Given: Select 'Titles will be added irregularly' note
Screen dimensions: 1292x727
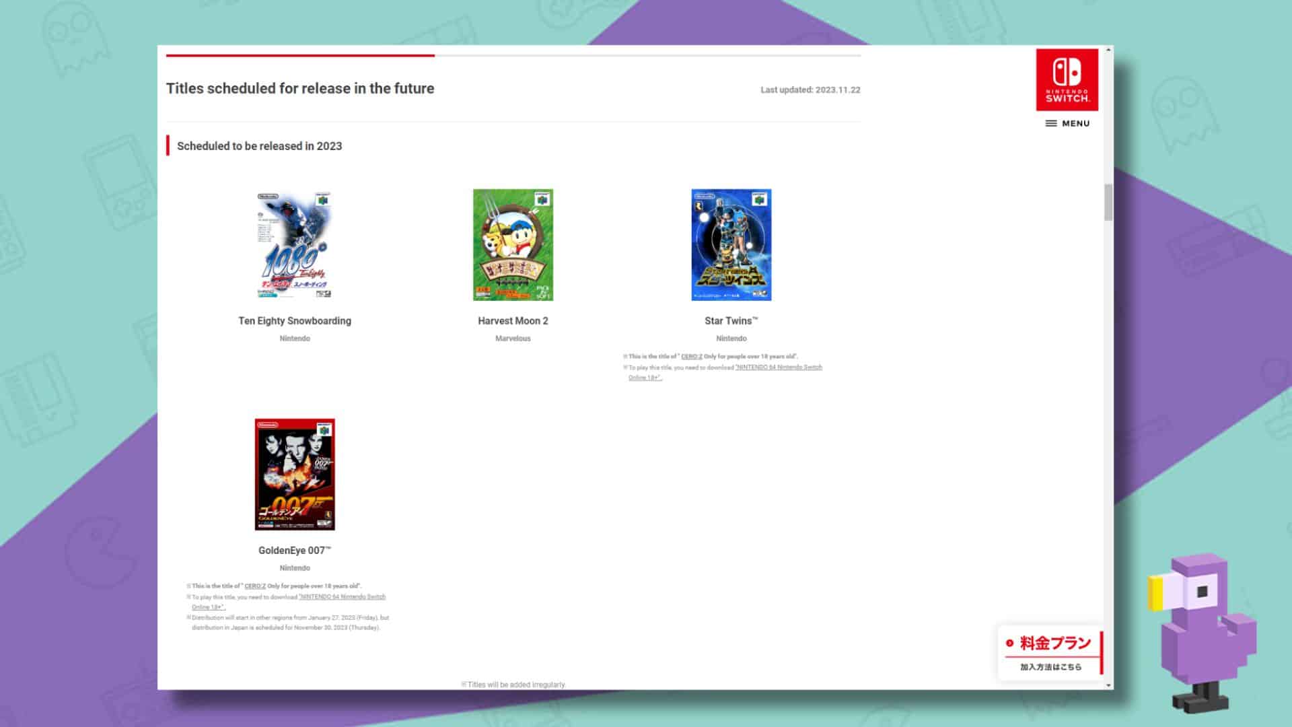Looking at the screenshot, I should [513, 685].
